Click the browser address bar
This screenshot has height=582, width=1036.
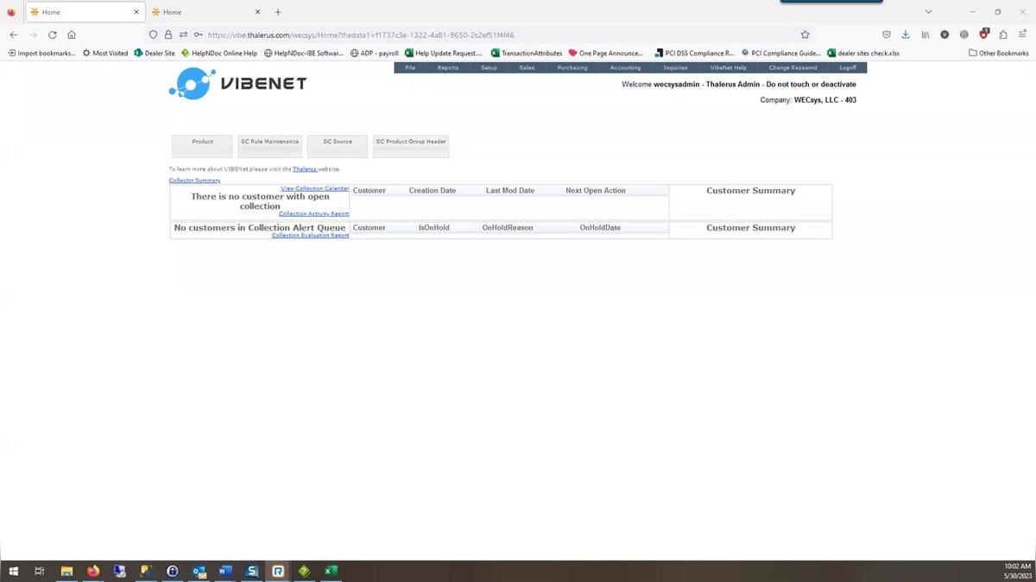[501, 35]
